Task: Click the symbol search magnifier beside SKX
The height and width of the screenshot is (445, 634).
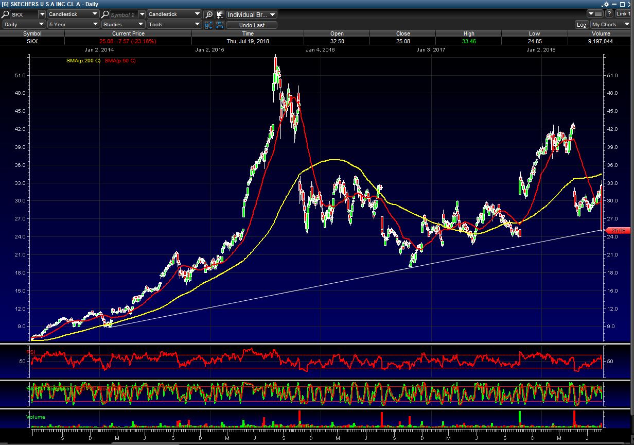Action: click(6, 14)
